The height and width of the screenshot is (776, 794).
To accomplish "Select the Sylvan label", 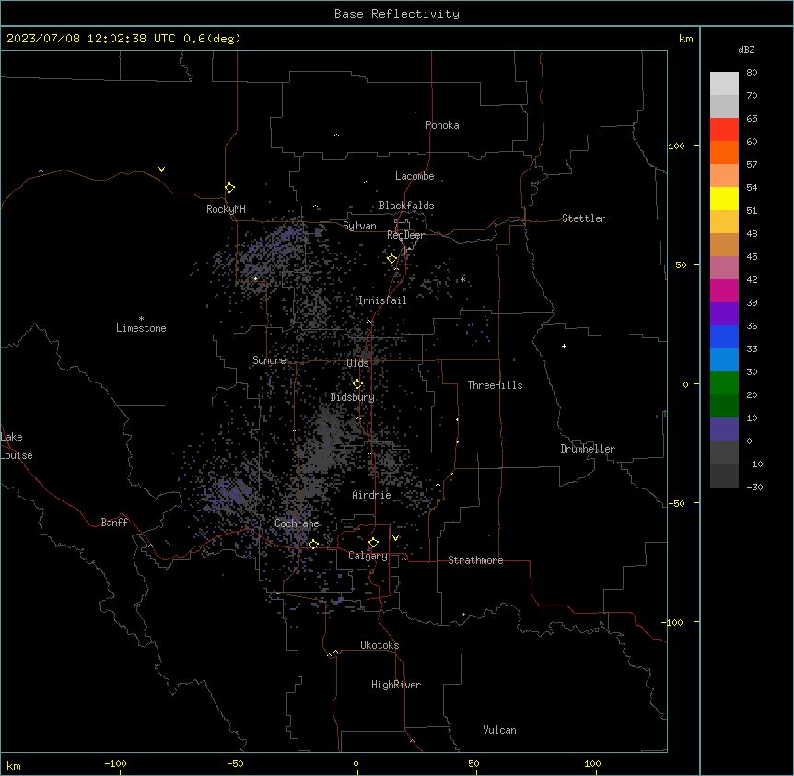I will coord(359,226).
